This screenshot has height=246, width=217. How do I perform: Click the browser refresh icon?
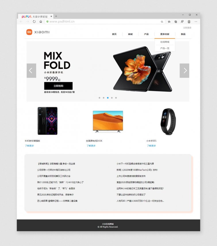click(x=34, y=22)
